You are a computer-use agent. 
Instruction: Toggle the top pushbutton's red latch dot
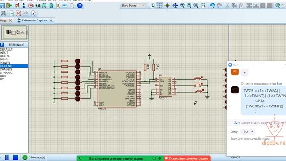pos(202,77)
